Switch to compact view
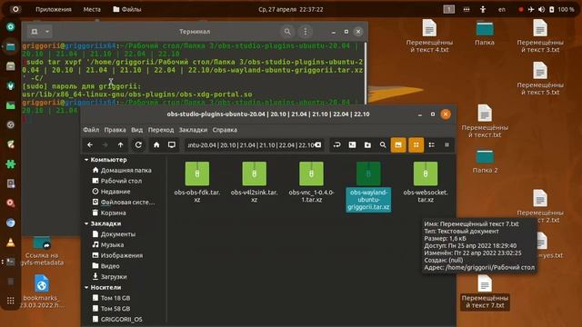The width and height of the screenshot is (582, 327). tap(447, 145)
